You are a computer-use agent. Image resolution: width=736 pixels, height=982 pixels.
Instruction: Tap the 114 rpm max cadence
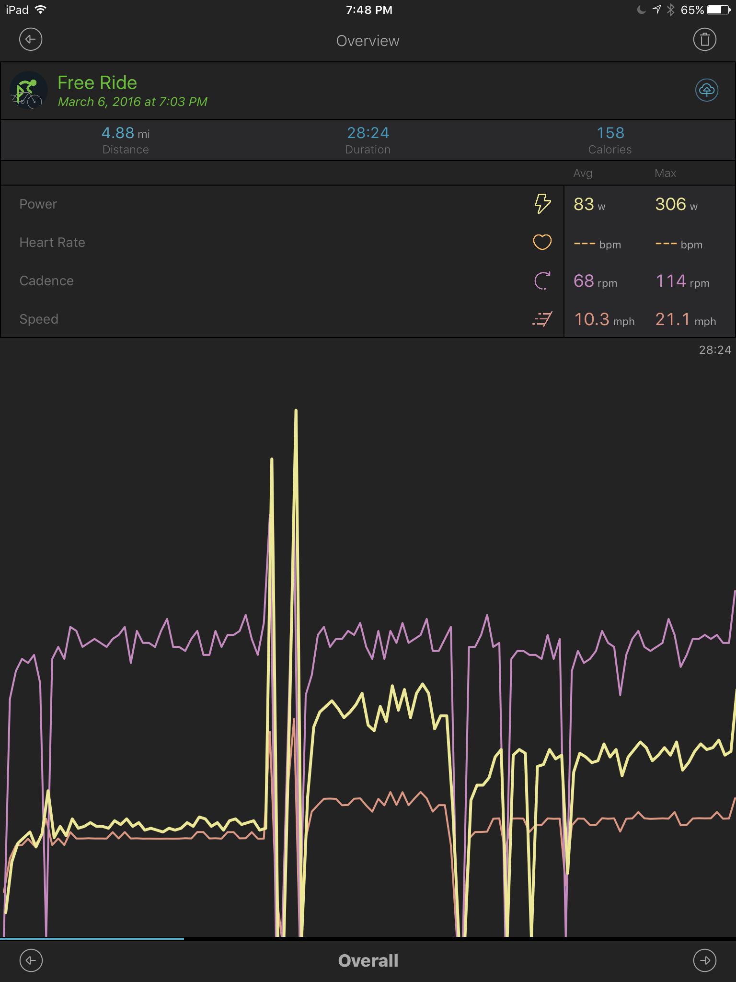coord(682,281)
